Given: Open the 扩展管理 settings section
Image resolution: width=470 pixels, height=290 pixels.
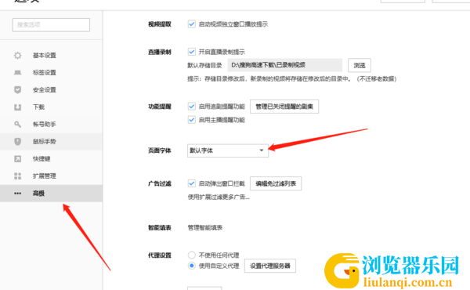Looking at the screenshot, I should point(51,176).
